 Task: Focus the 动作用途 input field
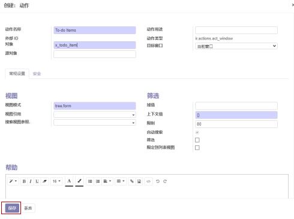click(x=236, y=30)
